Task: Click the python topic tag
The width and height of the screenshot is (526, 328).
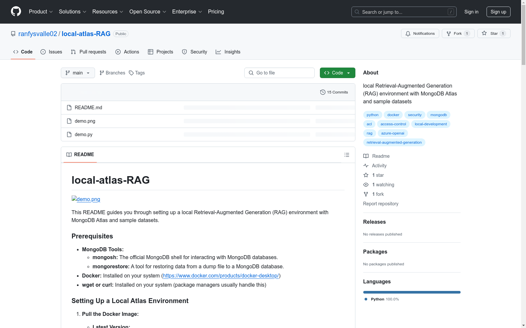Action: pos(372,115)
